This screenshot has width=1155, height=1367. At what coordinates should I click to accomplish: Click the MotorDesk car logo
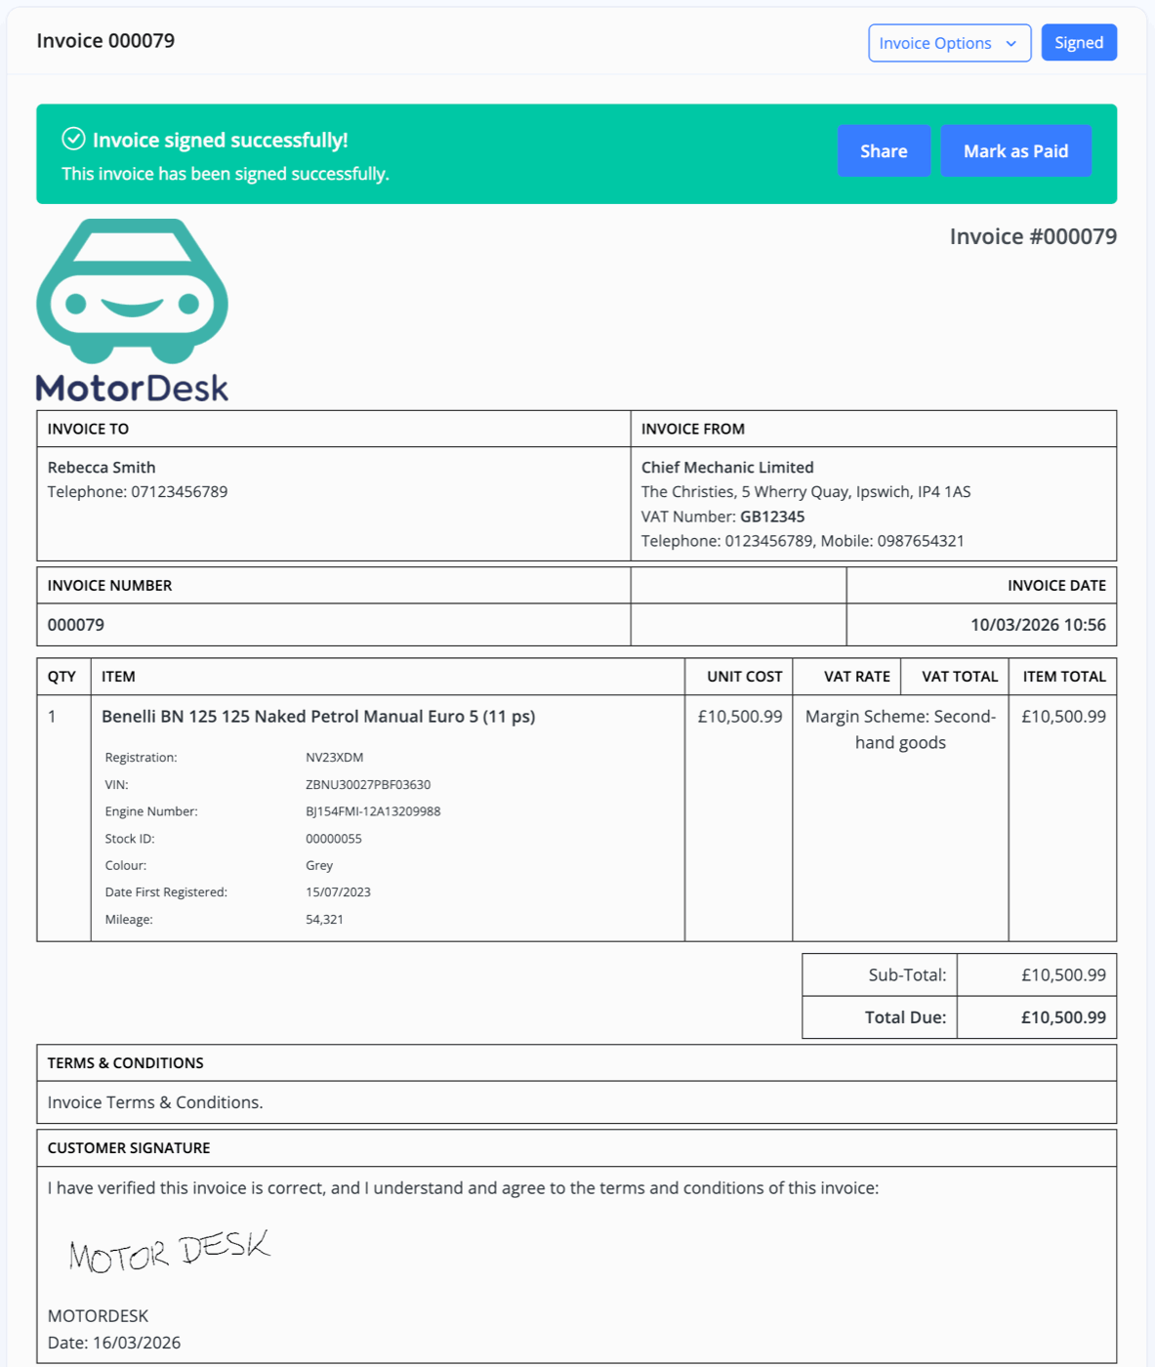(x=132, y=291)
